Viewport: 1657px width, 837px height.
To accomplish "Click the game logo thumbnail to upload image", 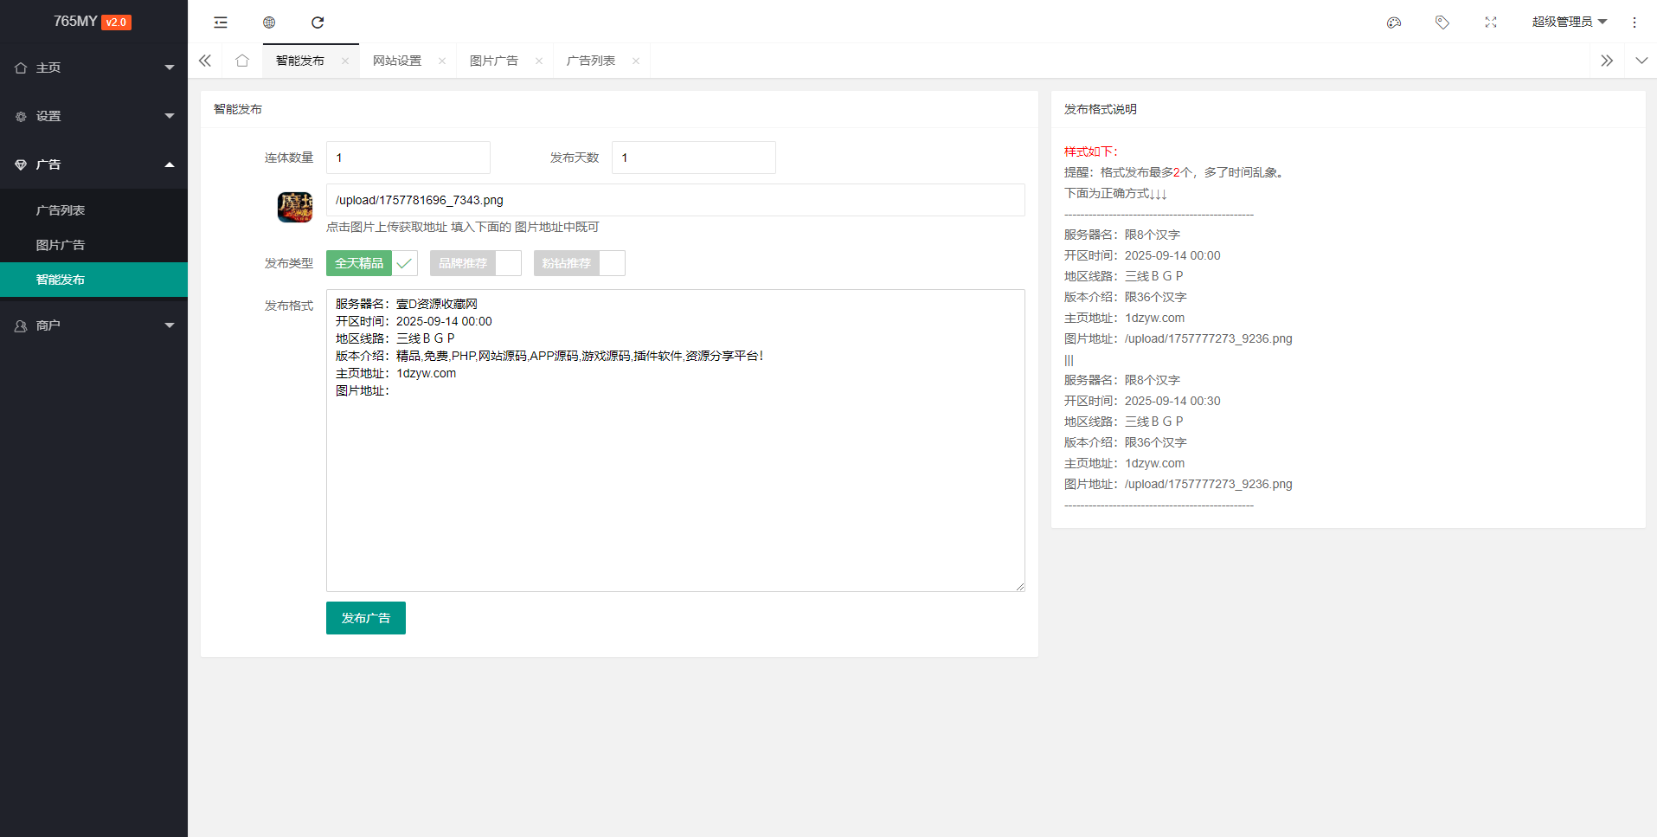I will tap(295, 208).
